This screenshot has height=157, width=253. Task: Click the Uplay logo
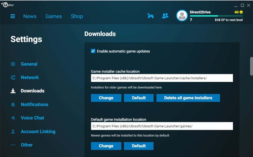(x=8, y=5)
